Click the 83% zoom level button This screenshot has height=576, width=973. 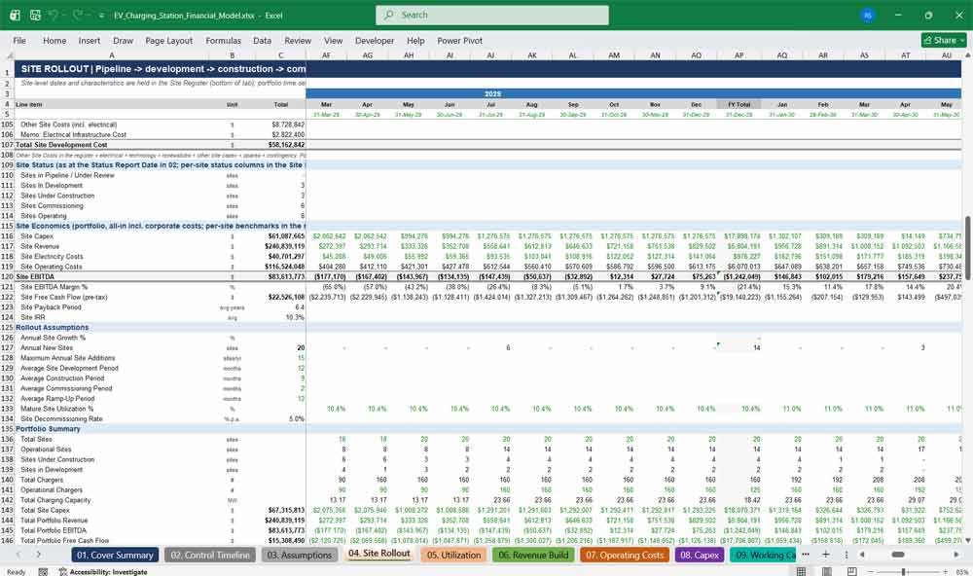960,572
